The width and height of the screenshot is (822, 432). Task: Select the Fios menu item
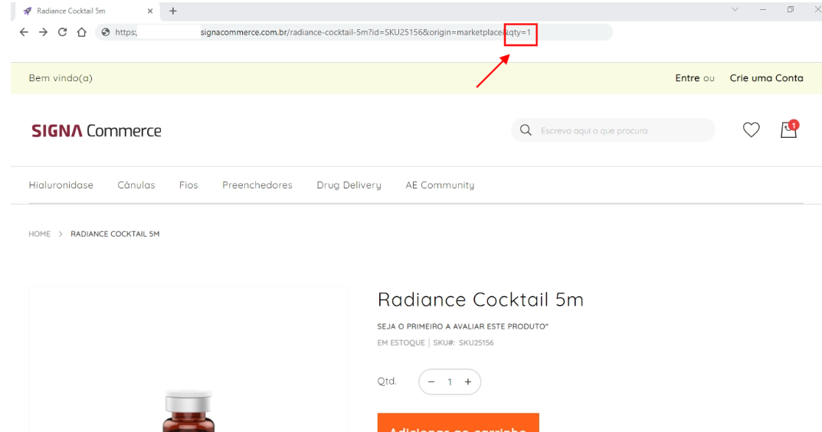tap(188, 185)
